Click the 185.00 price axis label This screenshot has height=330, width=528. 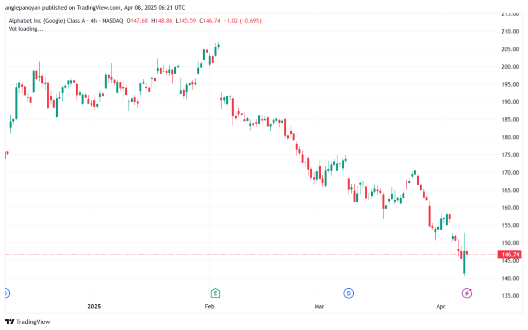click(510, 119)
